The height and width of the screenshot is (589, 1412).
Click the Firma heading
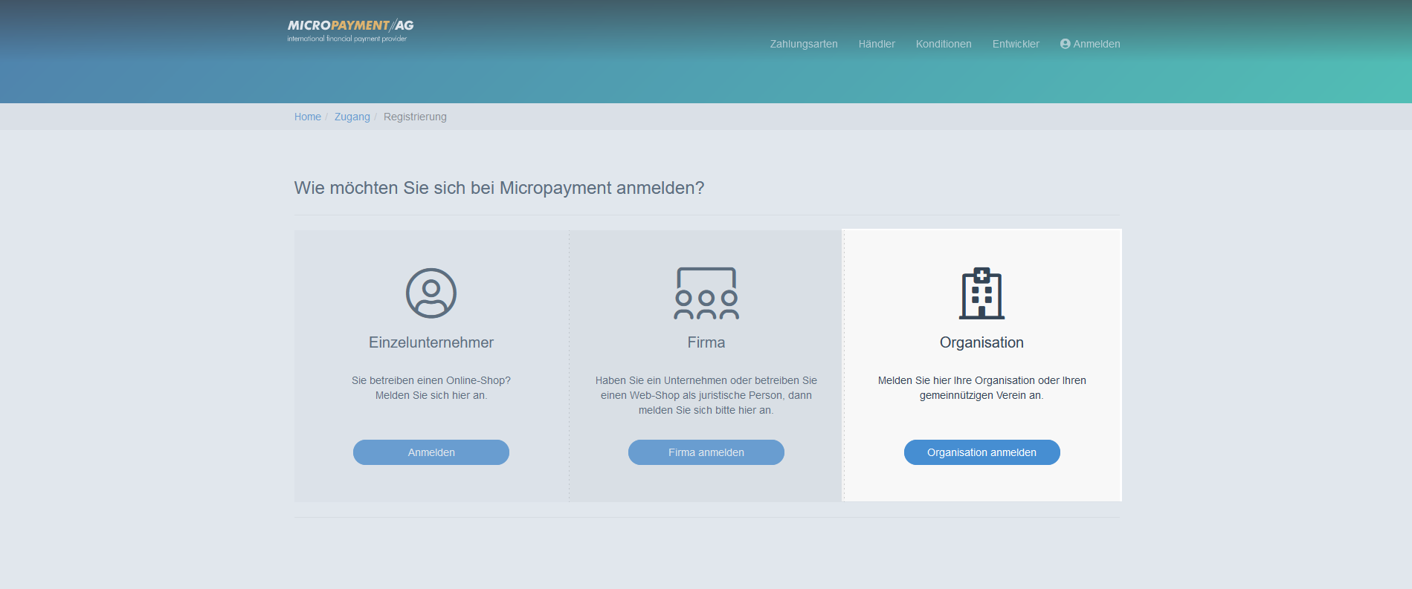706,342
